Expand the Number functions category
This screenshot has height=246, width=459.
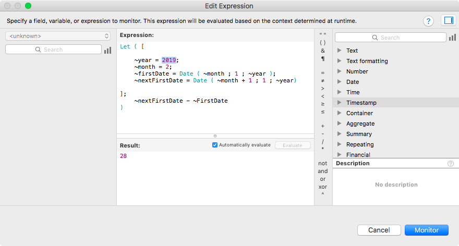pyautogui.click(x=339, y=71)
